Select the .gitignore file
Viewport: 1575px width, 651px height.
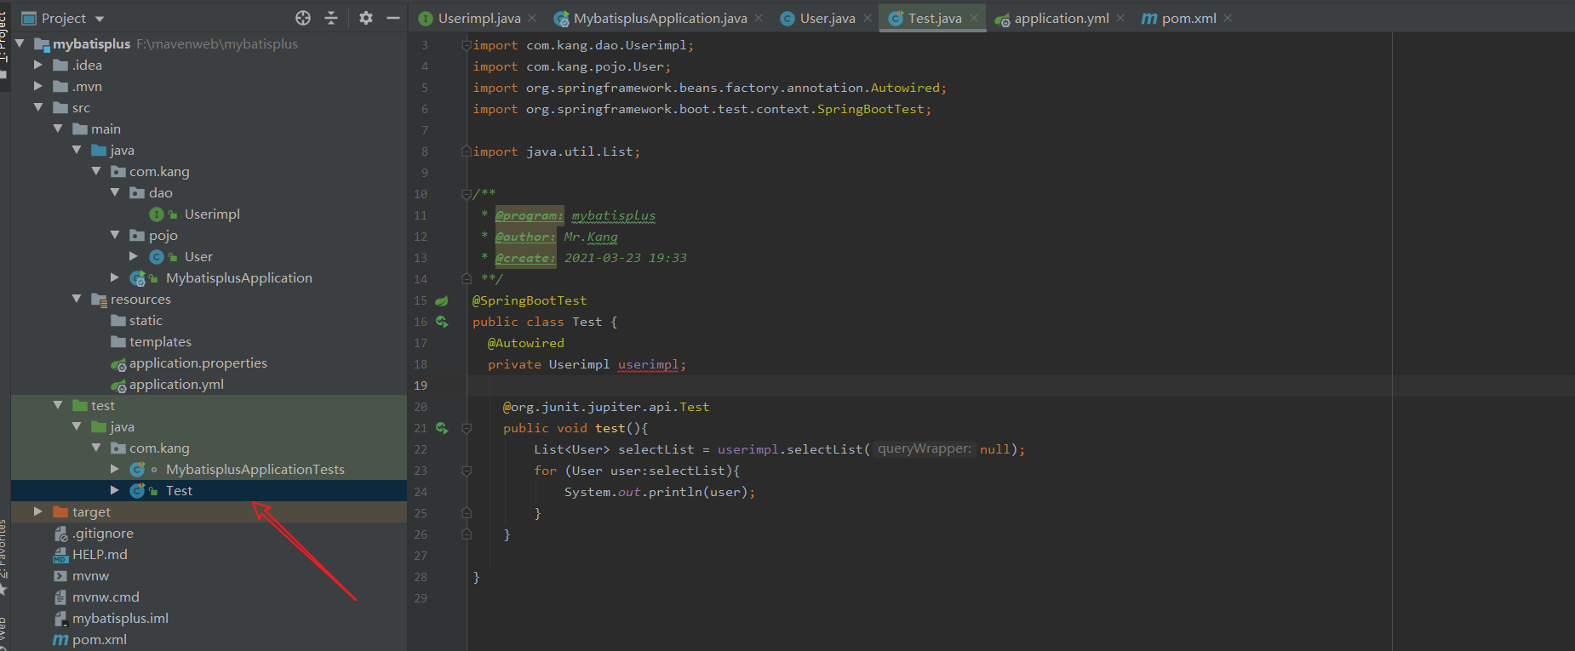tap(102, 533)
